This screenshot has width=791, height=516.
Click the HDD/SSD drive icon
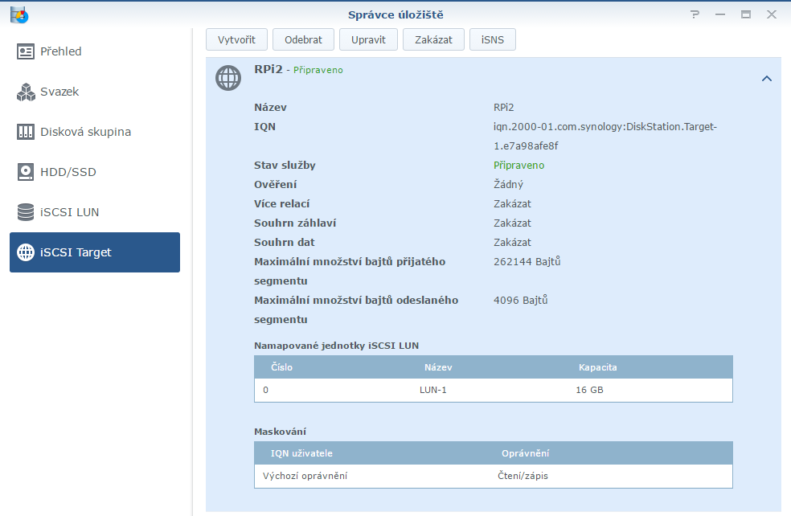tap(26, 172)
